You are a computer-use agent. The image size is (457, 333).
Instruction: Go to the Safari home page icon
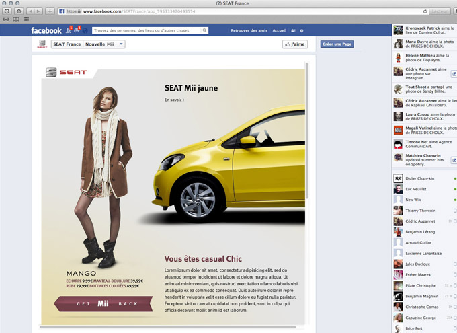[19, 11]
